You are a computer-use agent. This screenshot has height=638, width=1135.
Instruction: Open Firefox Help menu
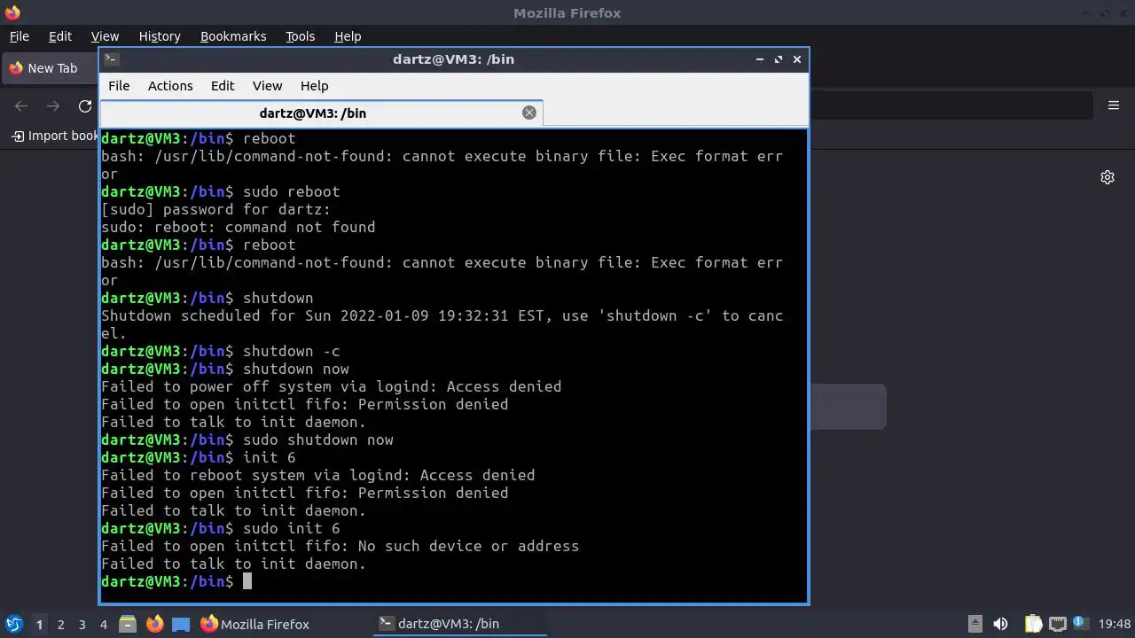pyautogui.click(x=348, y=36)
